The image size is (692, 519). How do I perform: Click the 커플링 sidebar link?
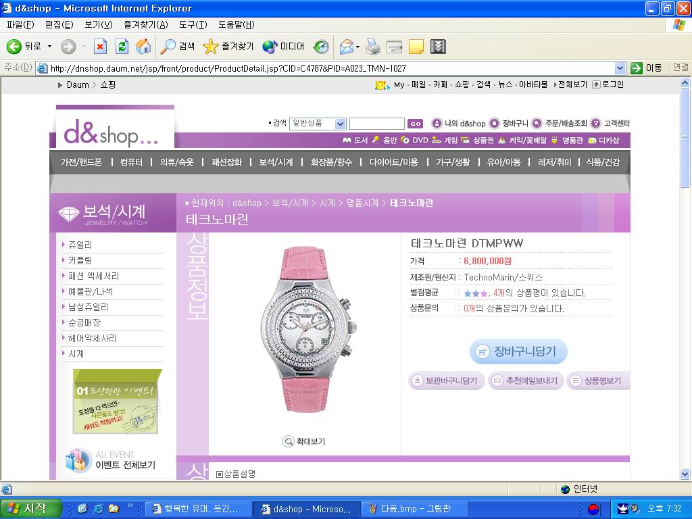(80, 260)
